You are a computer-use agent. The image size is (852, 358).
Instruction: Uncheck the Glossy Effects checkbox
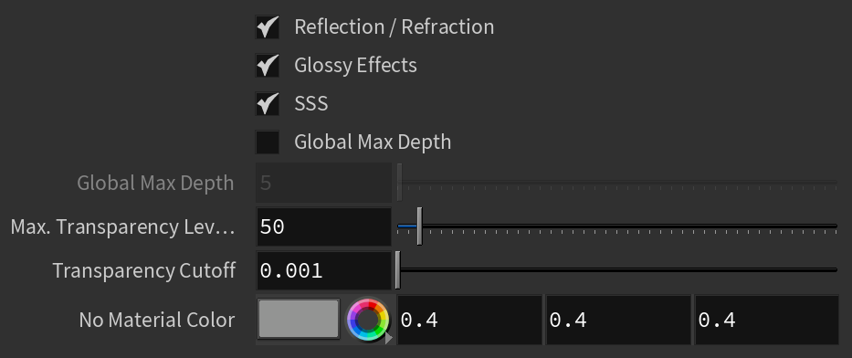268,65
